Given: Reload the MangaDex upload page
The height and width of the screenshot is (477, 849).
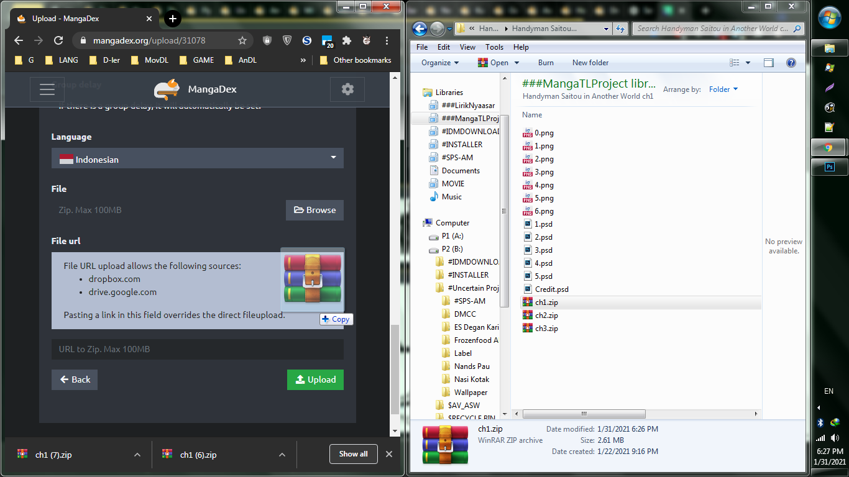Looking at the screenshot, I should tap(58, 40).
